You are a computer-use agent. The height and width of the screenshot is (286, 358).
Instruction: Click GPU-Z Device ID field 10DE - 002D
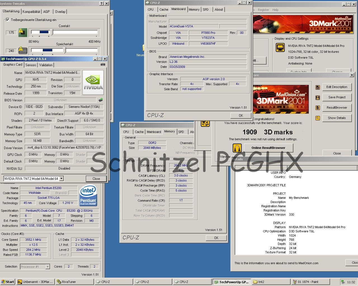click(34, 107)
